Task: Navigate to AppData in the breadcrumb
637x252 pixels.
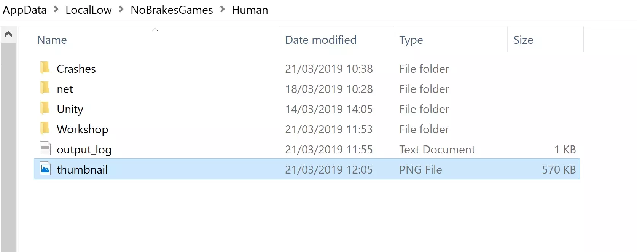Action: tap(25, 10)
